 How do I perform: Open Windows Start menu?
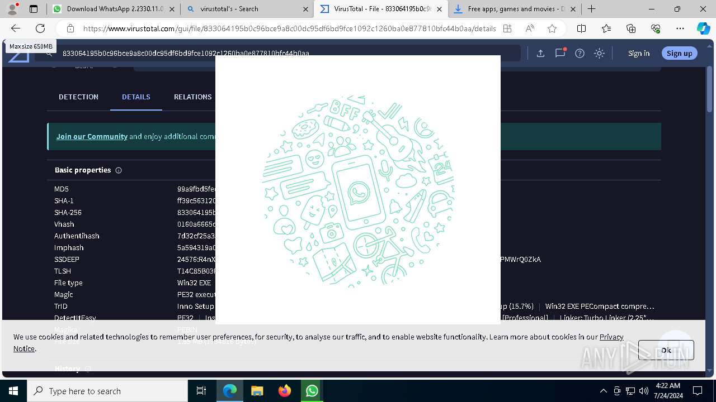click(13, 391)
